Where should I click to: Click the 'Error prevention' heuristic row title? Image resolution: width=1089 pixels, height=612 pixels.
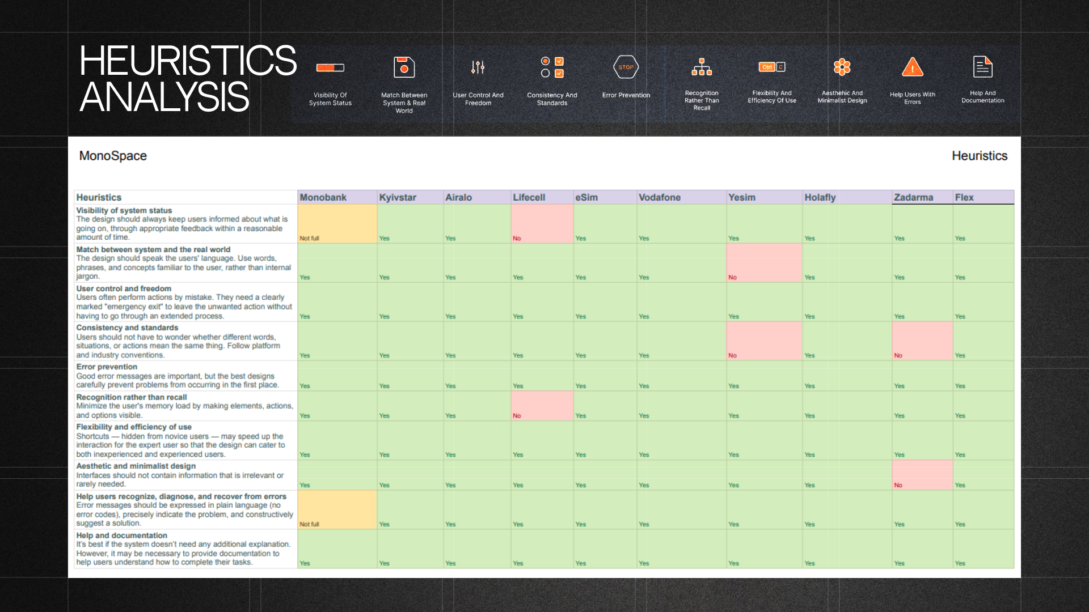[107, 367]
